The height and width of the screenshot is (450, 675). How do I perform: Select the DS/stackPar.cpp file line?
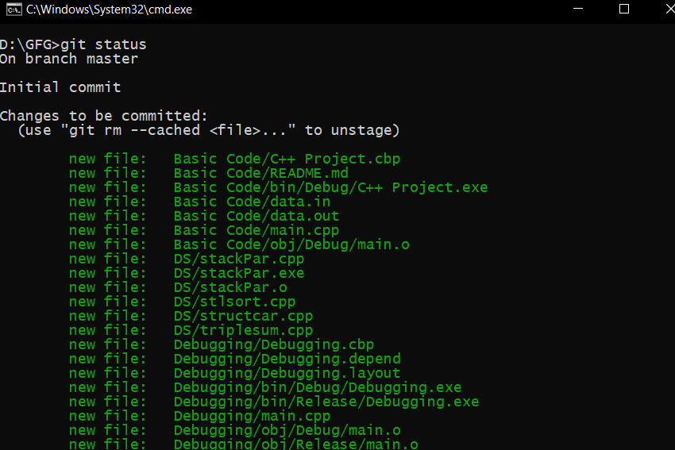[238, 259]
